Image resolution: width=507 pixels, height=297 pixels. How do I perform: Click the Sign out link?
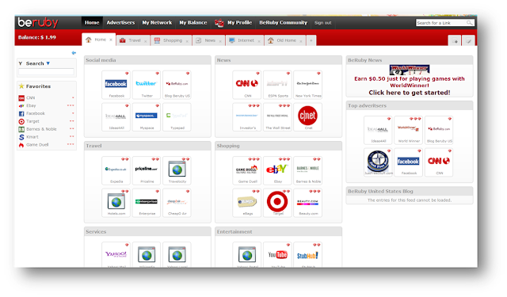point(323,23)
